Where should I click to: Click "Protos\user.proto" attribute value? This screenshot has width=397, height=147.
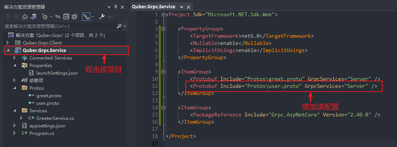273,86
